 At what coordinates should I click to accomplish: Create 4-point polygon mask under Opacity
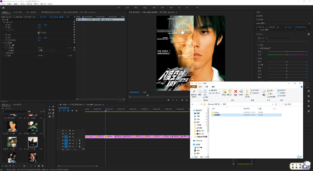click(10, 45)
